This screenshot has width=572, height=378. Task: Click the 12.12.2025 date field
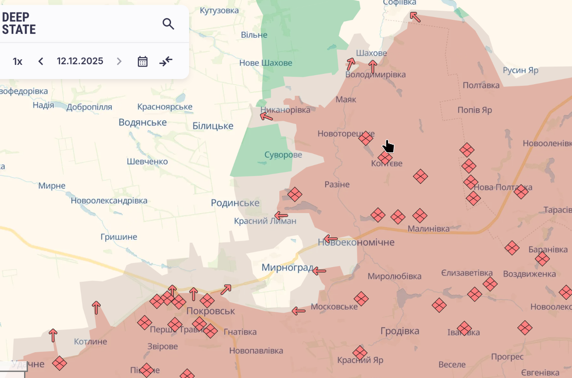tap(80, 61)
